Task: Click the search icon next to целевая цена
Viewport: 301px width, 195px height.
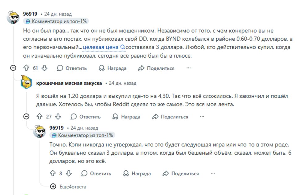Action: click(x=122, y=47)
